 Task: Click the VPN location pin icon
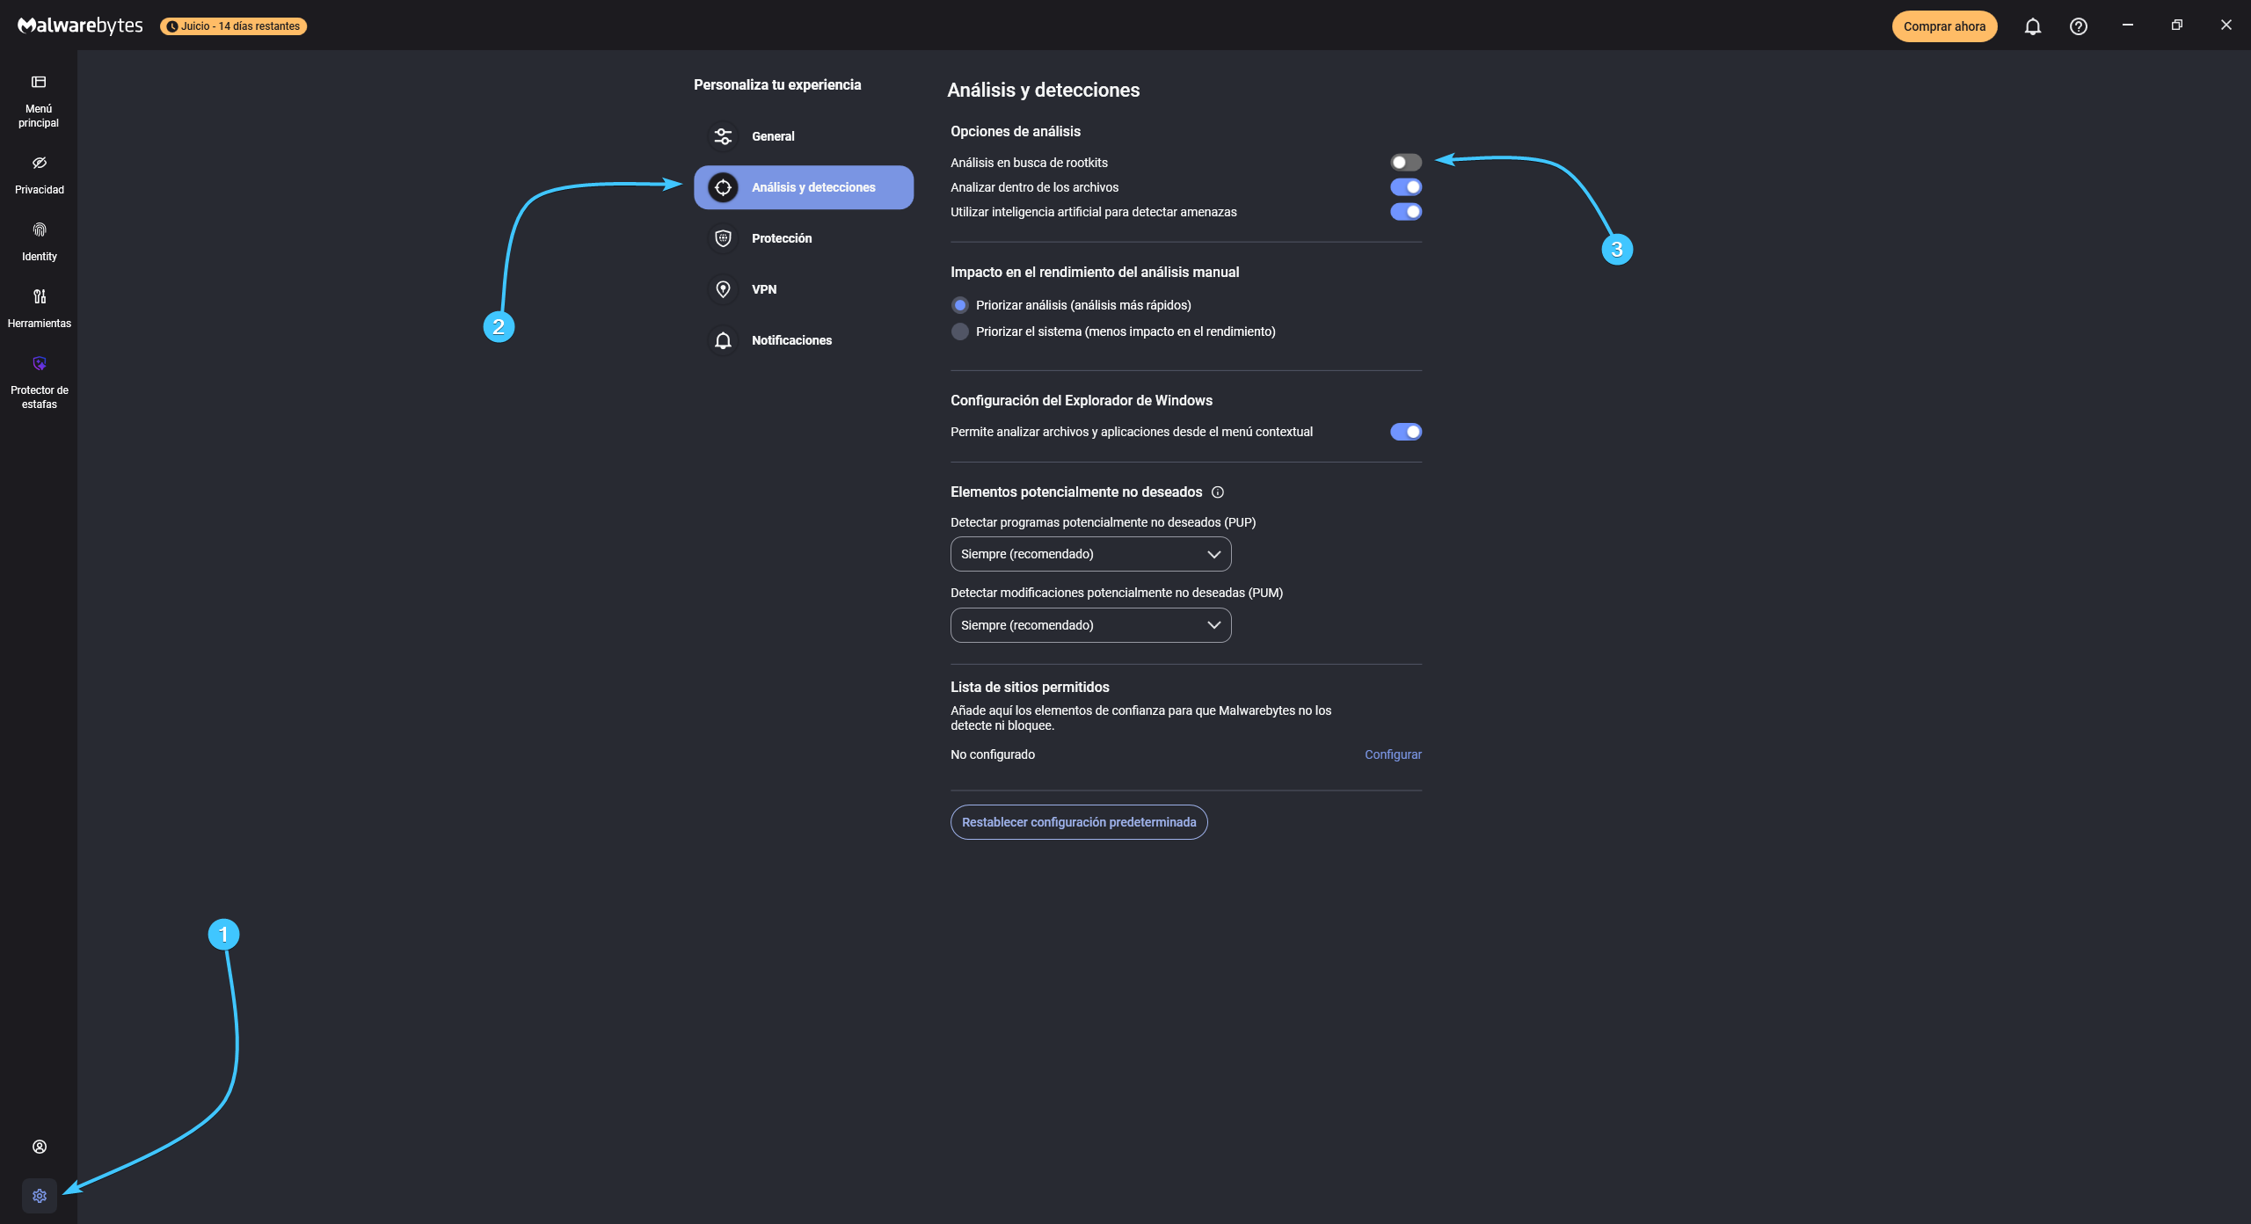pyautogui.click(x=723, y=289)
